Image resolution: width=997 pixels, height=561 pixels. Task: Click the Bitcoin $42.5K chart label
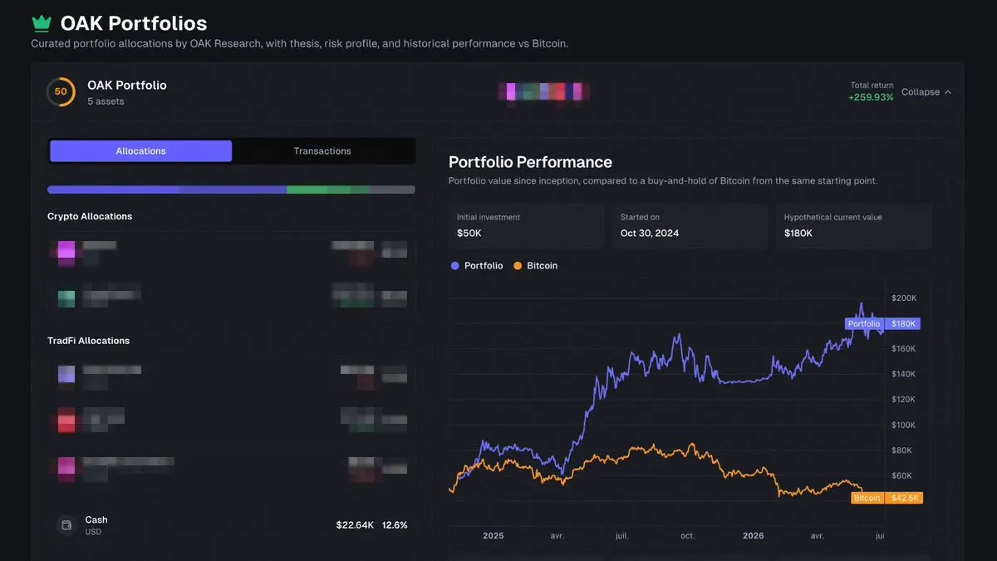coord(887,498)
